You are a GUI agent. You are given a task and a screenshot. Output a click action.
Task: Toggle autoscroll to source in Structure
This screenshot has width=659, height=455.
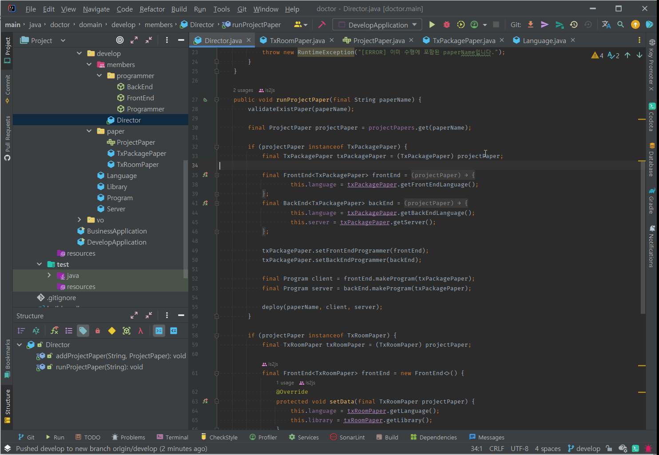click(x=159, y=331)
